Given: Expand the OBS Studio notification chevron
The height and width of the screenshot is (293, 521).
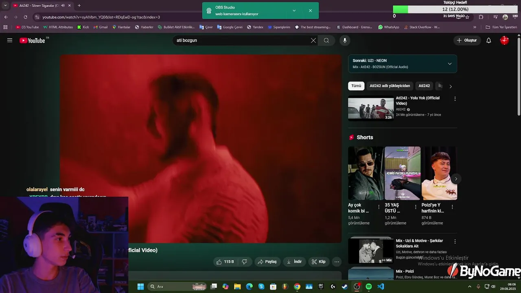Looking at the screenshot, I should tap(294, 11).
